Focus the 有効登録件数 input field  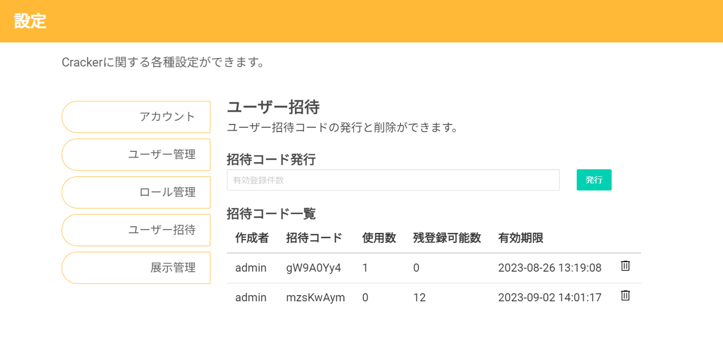click(393, 180)
